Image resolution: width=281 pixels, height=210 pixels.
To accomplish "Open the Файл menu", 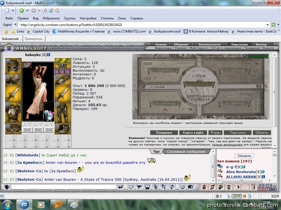I will pyautogui.click(x=9, y=18).
